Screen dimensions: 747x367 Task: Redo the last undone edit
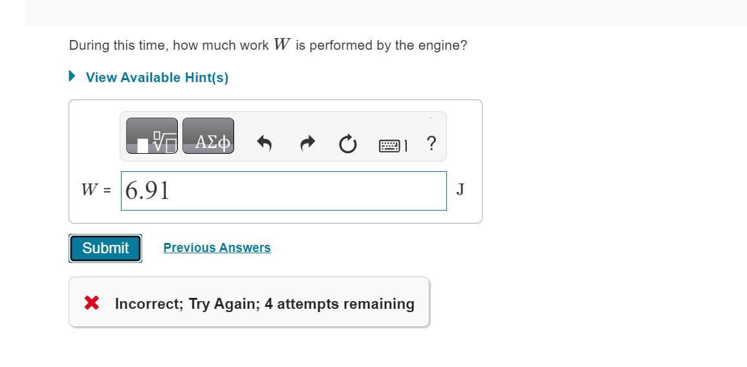coord(308,143)
